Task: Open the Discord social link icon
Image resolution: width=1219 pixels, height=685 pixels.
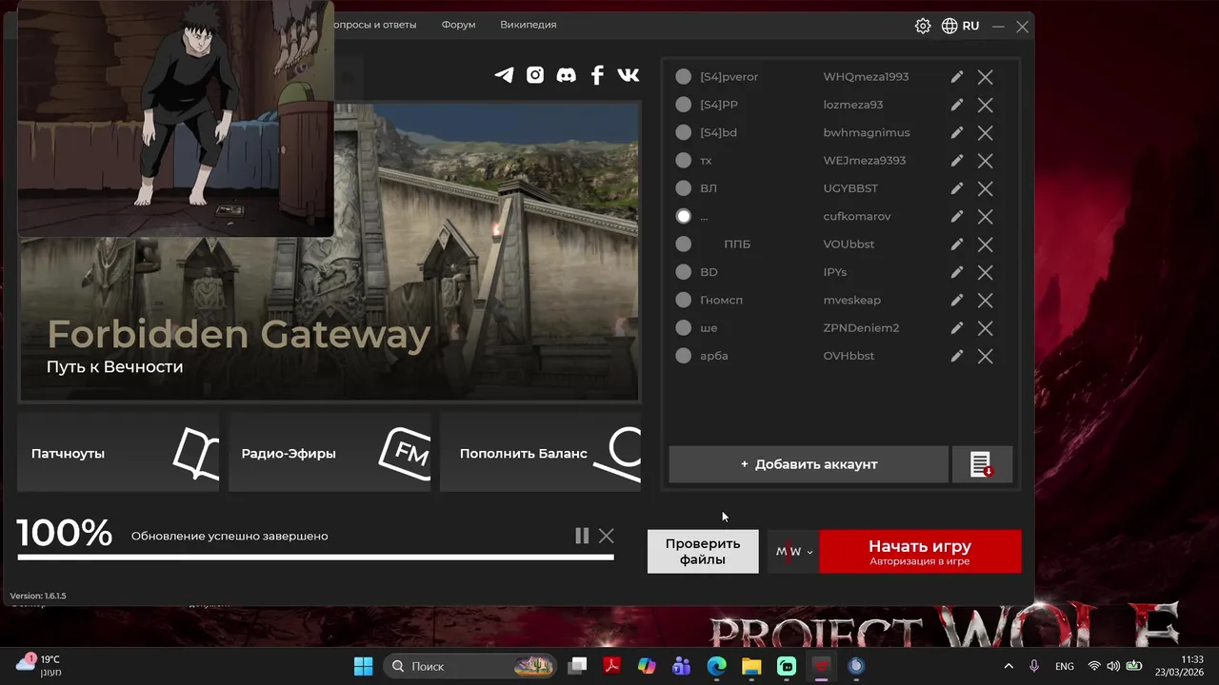Action: tap(566, 75)
